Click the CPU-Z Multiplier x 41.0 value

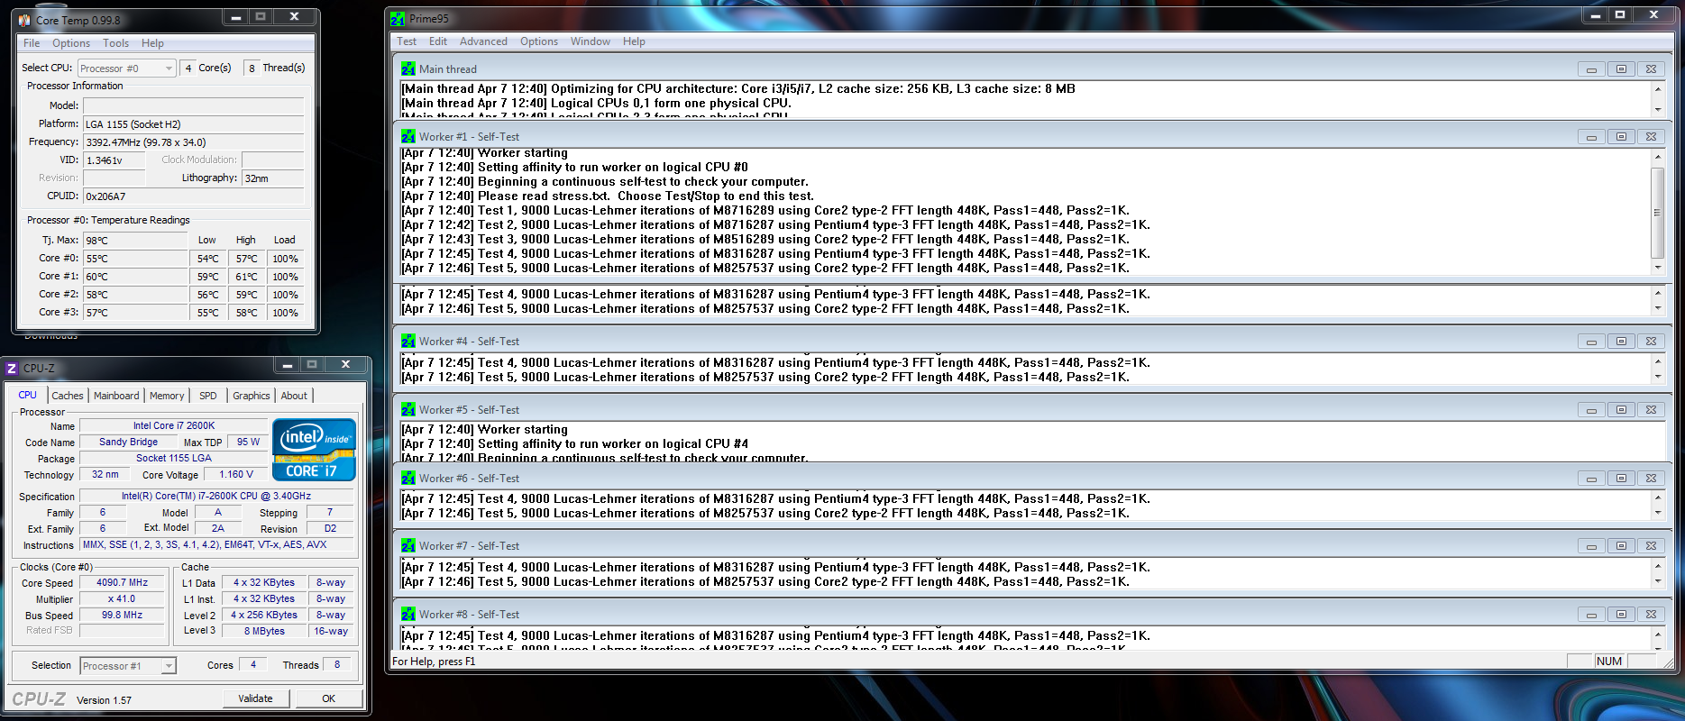[x=123, y=599]
